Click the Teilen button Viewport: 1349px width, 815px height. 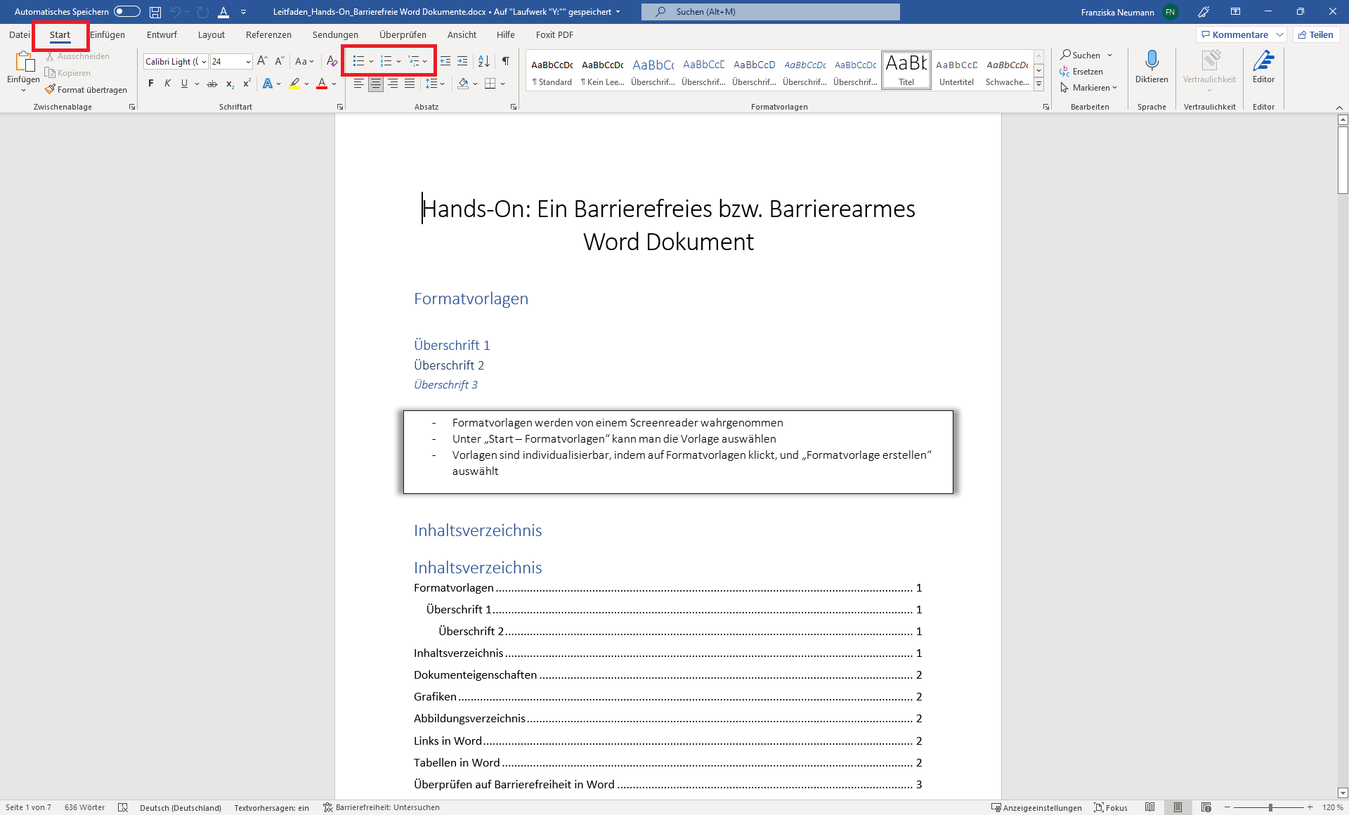point(1315,34)
